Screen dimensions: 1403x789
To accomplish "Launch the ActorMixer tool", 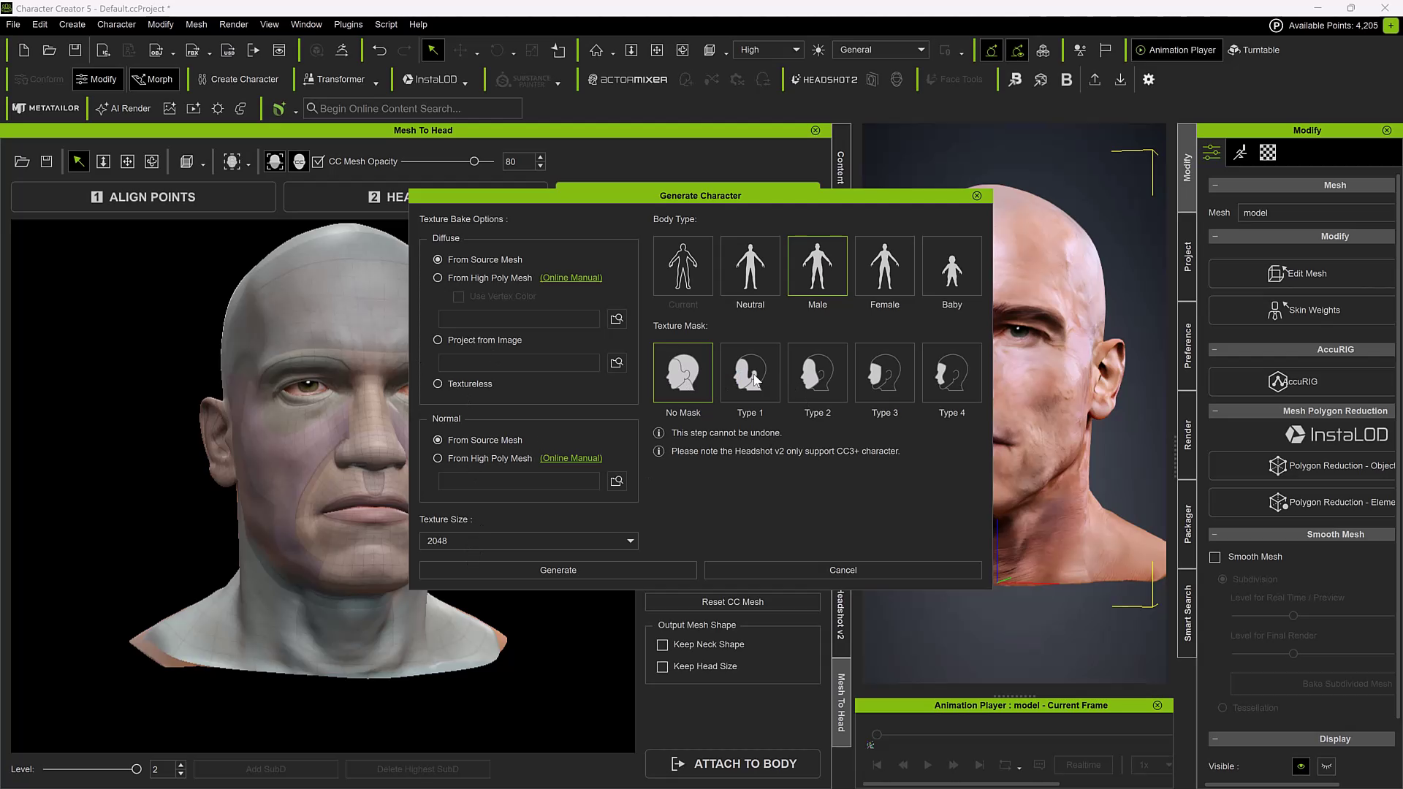I will pos(628,80).
